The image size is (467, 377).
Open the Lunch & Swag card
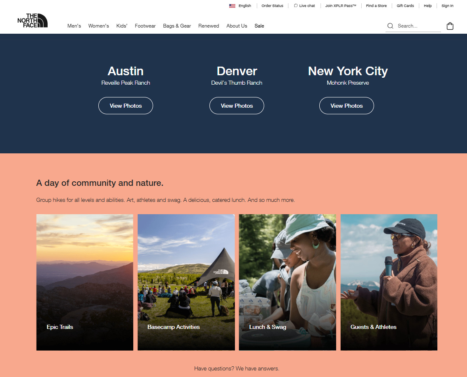tap(288, 282)
